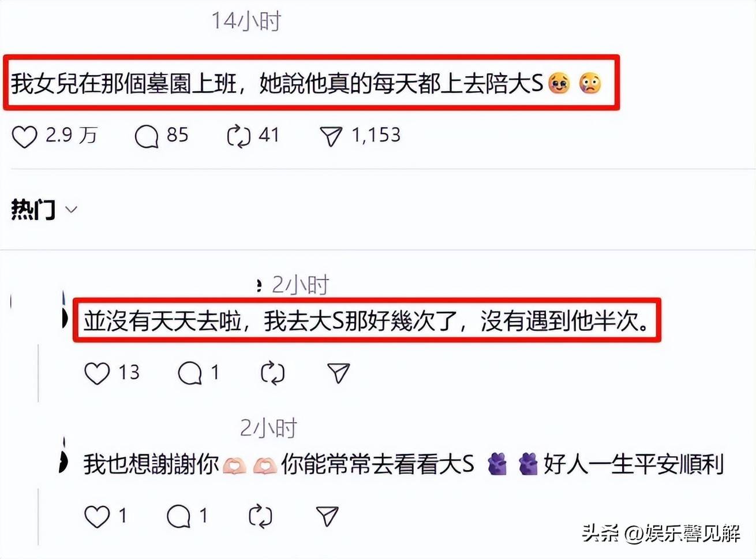Repost the 我也想謝謝你 reply

[x=260, y=516]
